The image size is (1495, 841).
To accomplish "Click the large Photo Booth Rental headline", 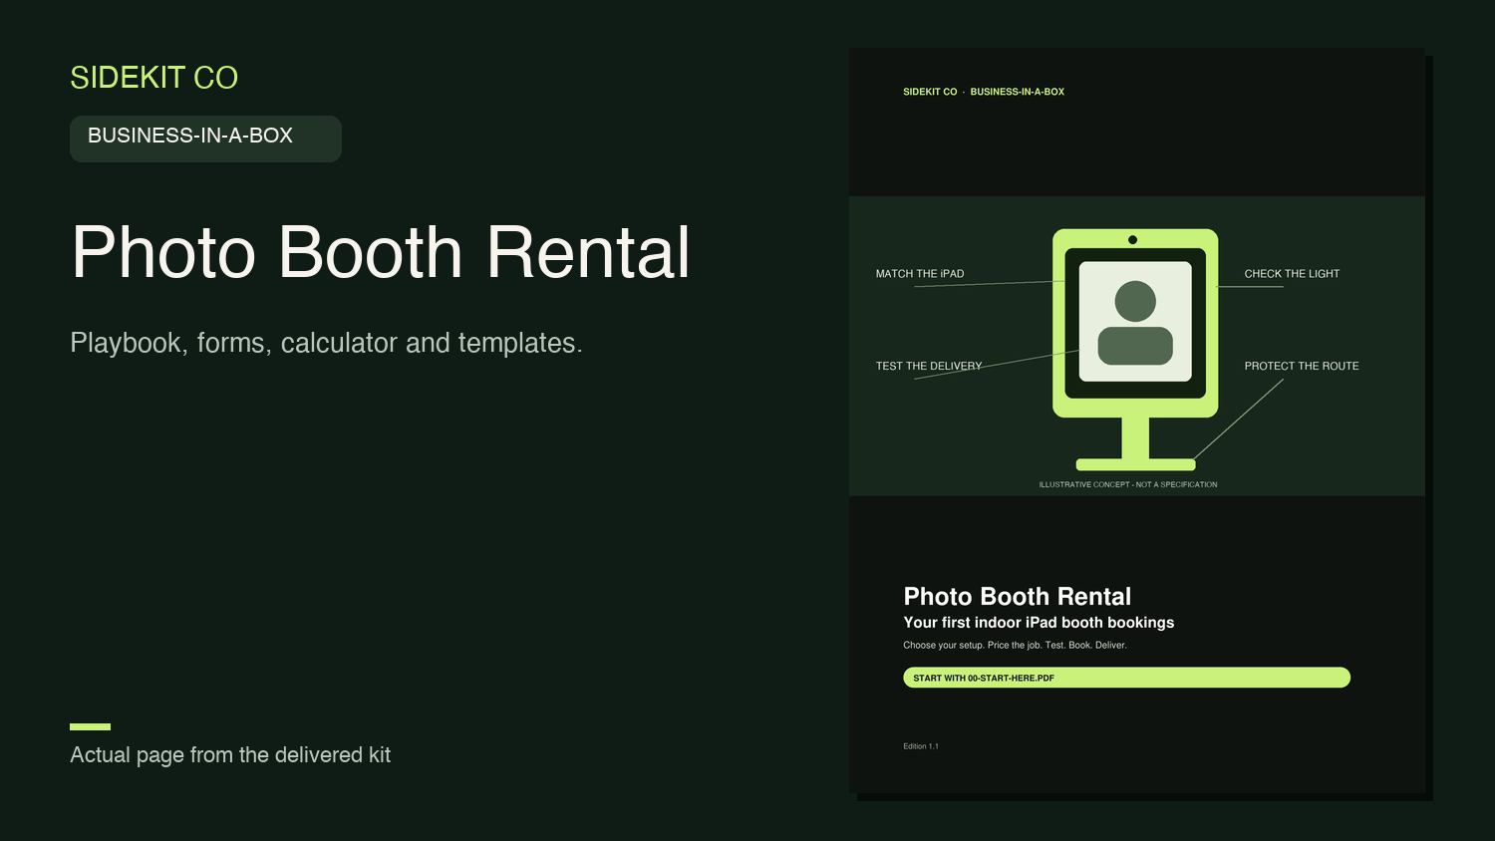I will pos(381,252).
